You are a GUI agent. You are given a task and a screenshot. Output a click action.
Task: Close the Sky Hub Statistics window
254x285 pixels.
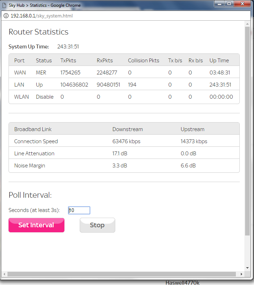(243, 4)
